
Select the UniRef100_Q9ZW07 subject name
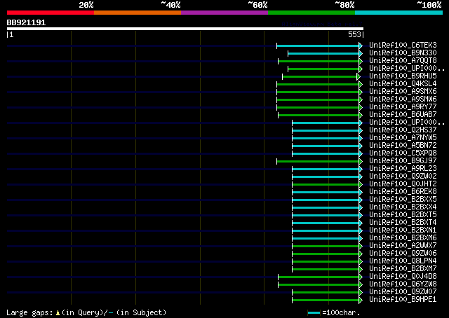(403, 292)
